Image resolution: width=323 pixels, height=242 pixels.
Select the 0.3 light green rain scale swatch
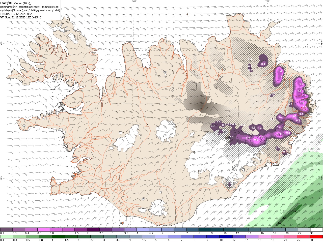pyautogui.click(x=19, y=237)
